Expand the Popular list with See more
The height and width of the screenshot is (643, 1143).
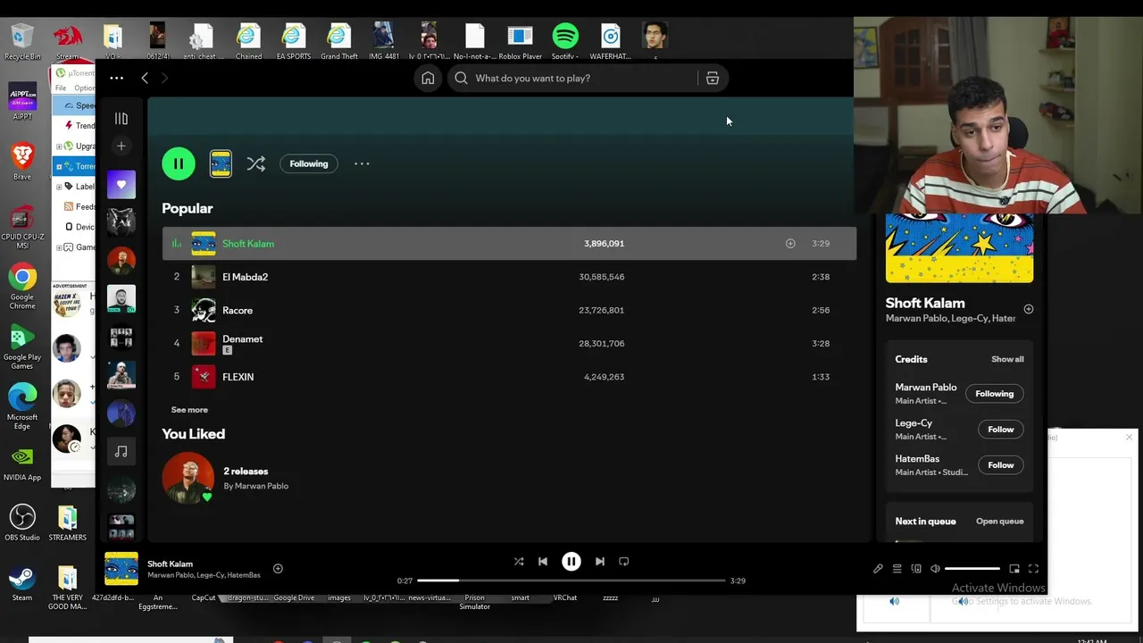[189, 410]
